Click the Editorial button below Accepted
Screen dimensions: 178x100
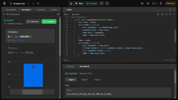coord(33,21)
